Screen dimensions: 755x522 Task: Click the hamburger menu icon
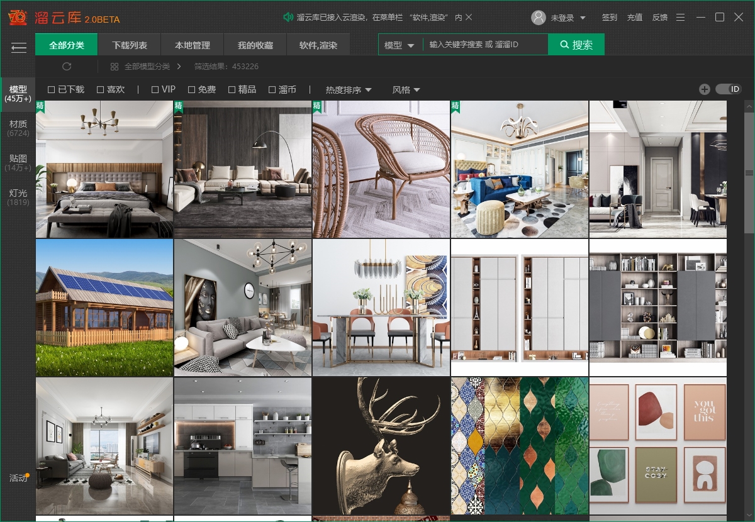pos(18,47)
